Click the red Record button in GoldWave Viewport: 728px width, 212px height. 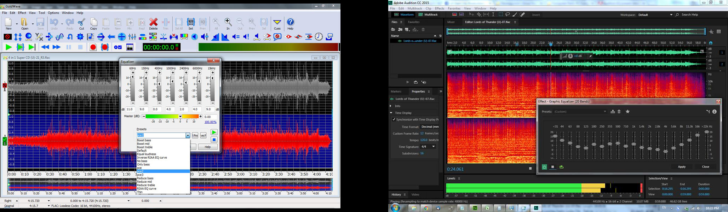click(93, 47)
